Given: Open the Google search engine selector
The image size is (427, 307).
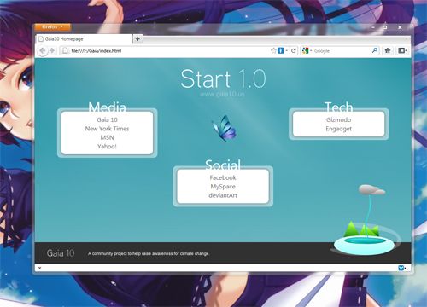Looking at the screenshot, I should [x=307, y=50].
